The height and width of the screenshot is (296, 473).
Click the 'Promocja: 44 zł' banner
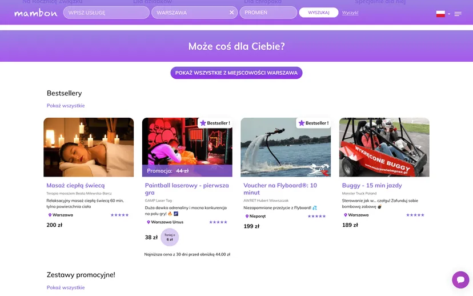pos(187,171)
